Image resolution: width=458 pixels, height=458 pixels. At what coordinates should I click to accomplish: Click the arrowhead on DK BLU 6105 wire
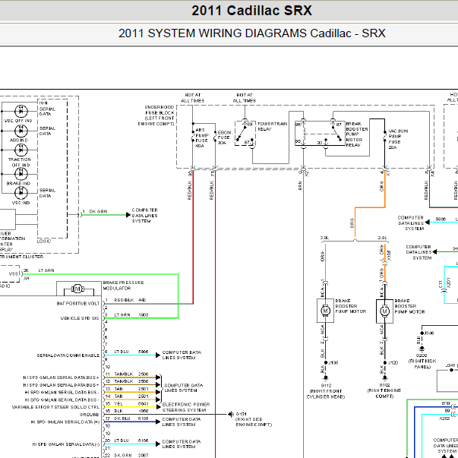(x=158, y=422)
